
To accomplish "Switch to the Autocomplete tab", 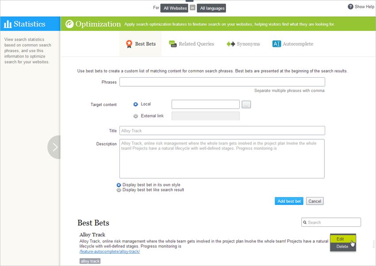I will [293, 44].
